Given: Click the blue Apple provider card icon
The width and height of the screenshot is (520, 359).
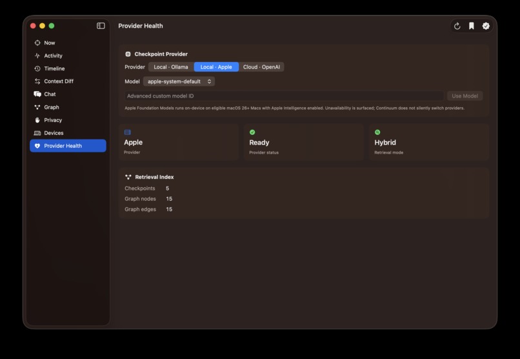Looking at the screenshot, I should click(127, 132).
